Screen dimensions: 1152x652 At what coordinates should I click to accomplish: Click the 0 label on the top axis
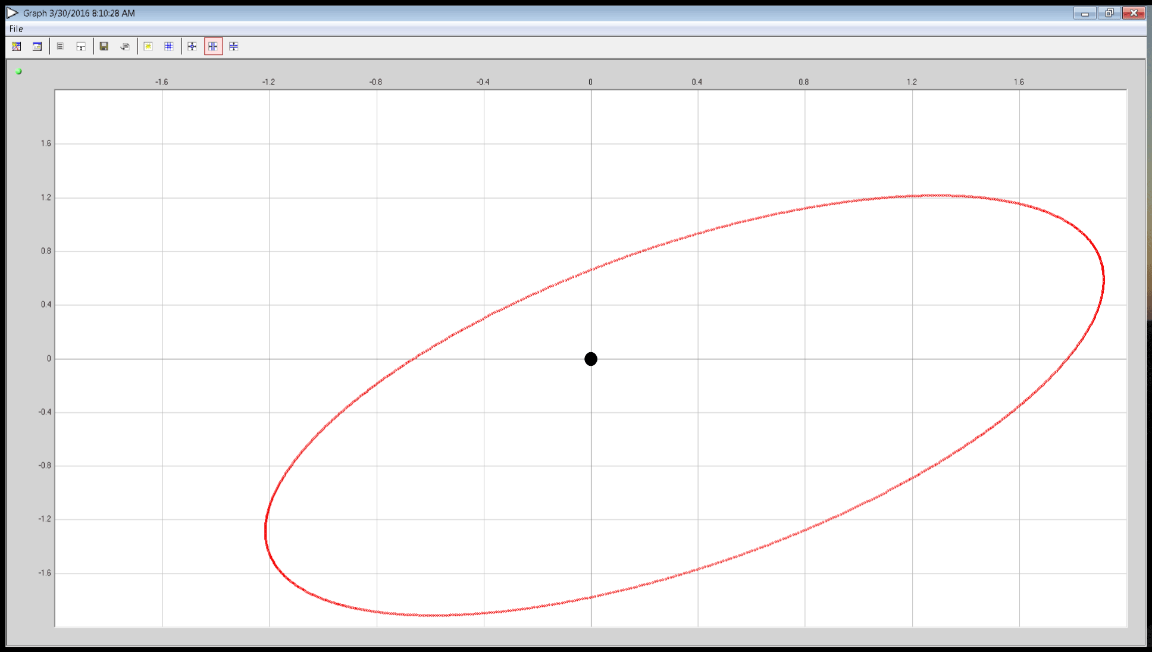(x=590, y=82)
